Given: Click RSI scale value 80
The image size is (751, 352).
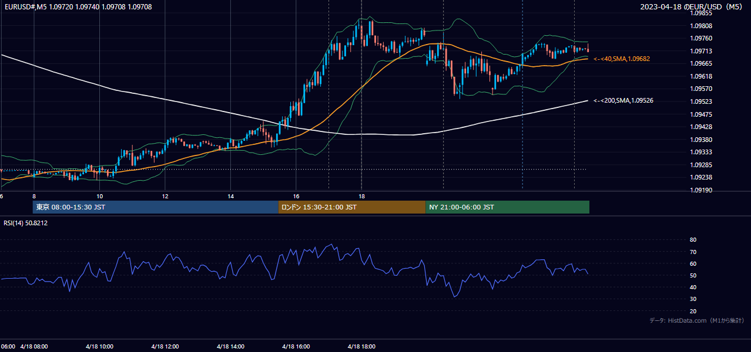Looking at the screenshot, I should pos(693,240).
